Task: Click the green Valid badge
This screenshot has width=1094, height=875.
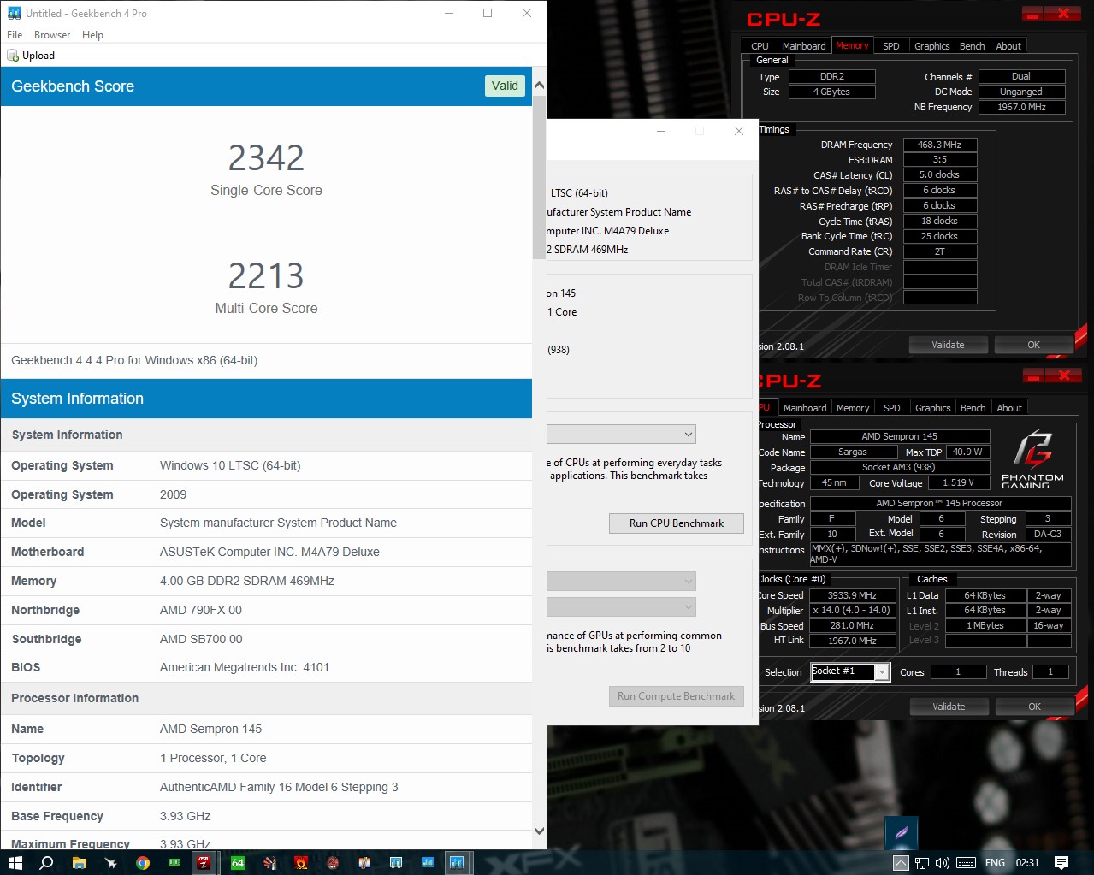Action: click(505, 86)
